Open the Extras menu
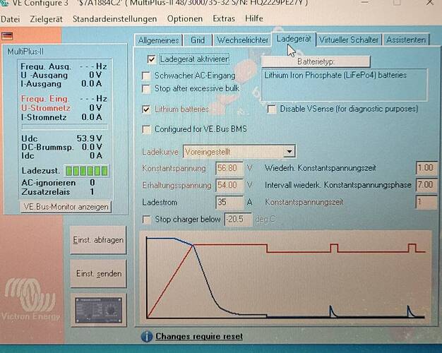Image resolution: width=442 pixels, height=353 pixels. point(224,18)
